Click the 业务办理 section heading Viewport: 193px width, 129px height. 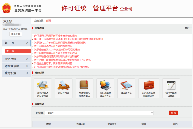coord(39,73)
